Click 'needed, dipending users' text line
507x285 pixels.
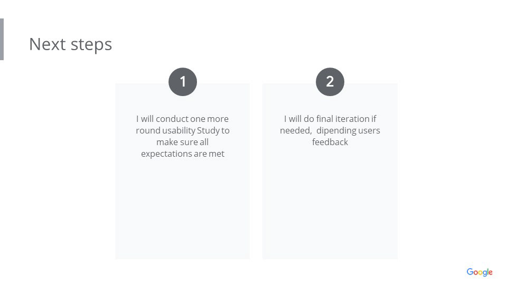330,130
